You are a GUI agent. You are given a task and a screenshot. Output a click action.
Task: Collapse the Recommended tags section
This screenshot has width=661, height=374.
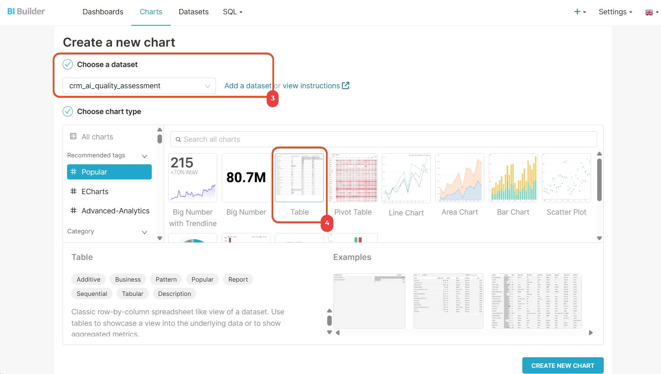pyautogui.click(x=144, y=156)
